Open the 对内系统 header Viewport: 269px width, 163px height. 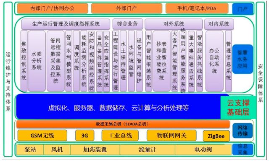coord(219,24)
